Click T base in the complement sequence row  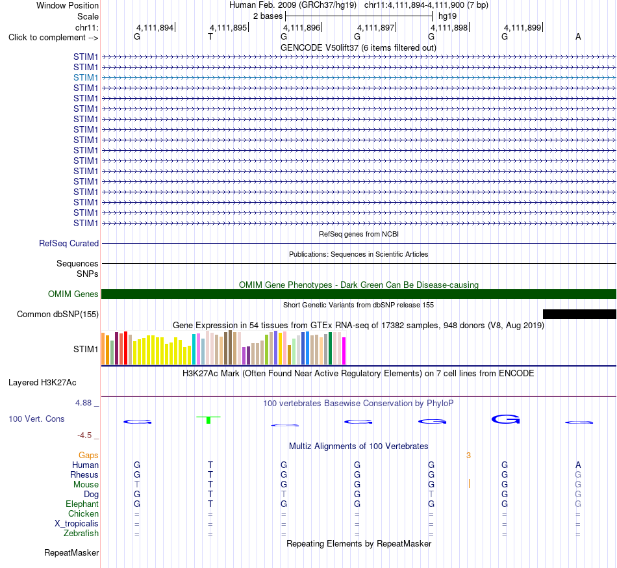(210, 37)
